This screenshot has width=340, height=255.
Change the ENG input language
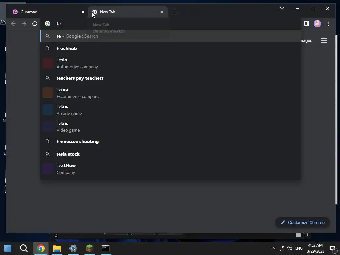point(299,248)
